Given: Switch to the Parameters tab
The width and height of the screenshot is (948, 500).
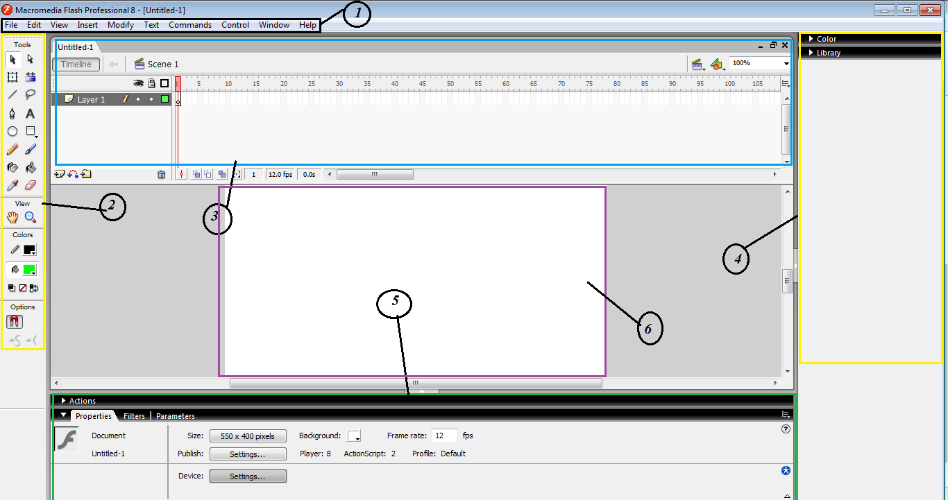Looking at the screenshot, I should point(176,416).
